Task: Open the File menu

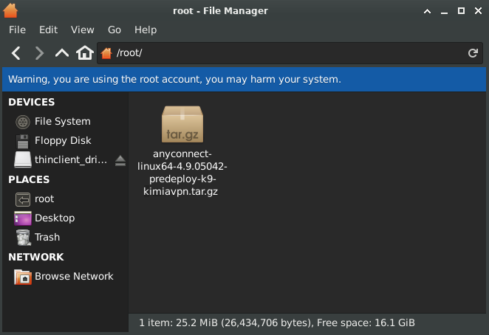Action: (x=17, y=30)
